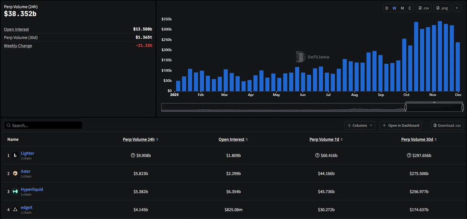Click the Nov x-axis label
Viewport: 467px width, 219px height.
pyautogui.click(x=432, y=95)
